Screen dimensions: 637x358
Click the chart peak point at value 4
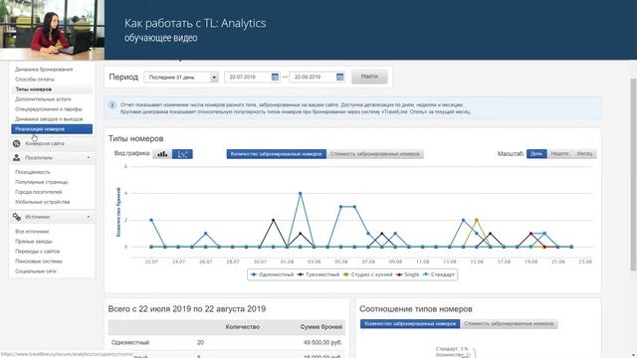click(301, 194)
